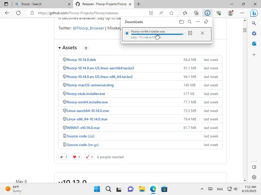Click the Downloads toolbar button
The height and width of the screenshot is (195, 261).
(207, 13)
